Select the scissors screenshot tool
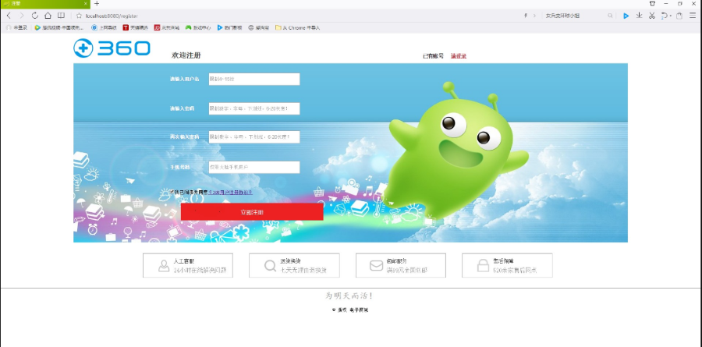The height and width of the screenshot is (347, 702). tap(652, 16)
